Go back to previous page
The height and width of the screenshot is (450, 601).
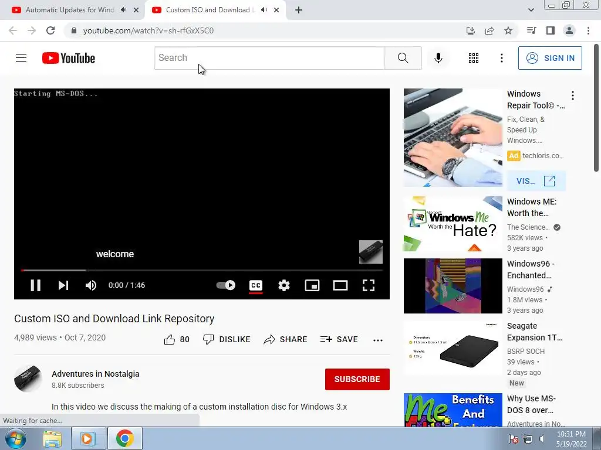point(13,30)
